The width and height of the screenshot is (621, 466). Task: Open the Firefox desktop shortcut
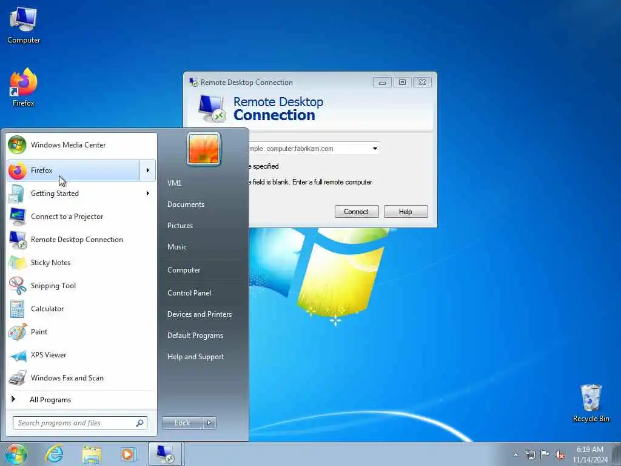click(24, 87)
